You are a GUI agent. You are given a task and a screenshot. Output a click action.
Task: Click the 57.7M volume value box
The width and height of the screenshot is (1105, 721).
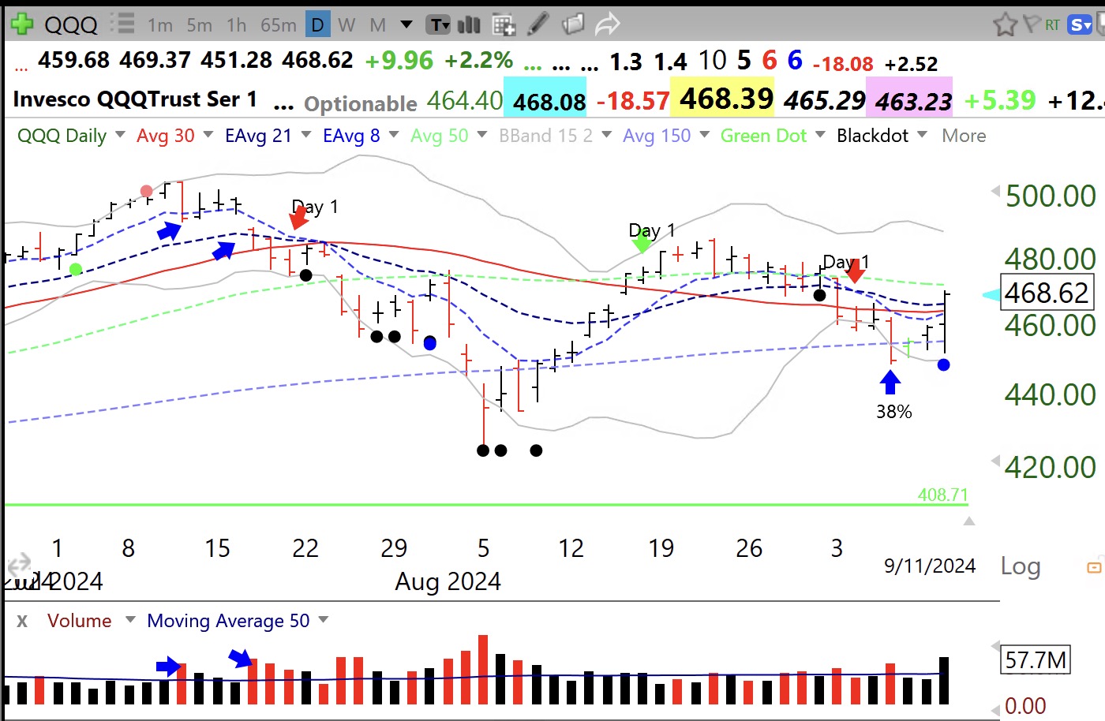(x=1036, y=659)
